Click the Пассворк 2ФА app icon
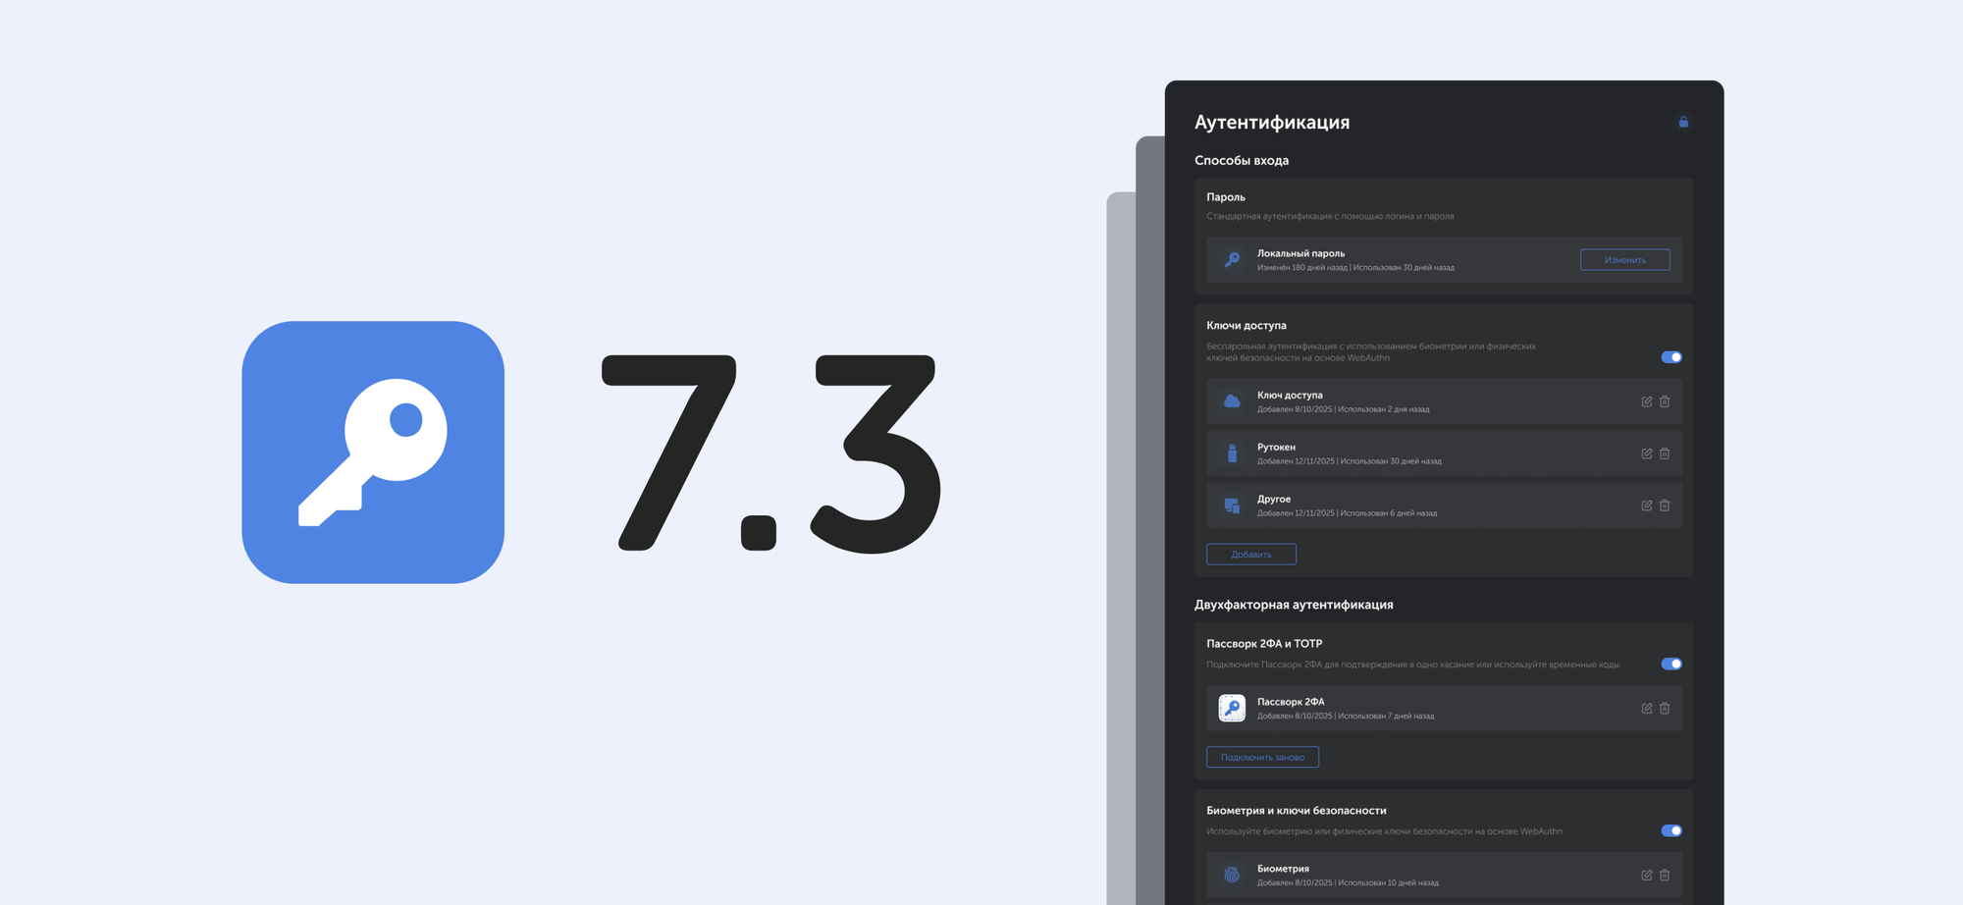The width and height of the screenshot is (1963, 905). click(1232, 708)
